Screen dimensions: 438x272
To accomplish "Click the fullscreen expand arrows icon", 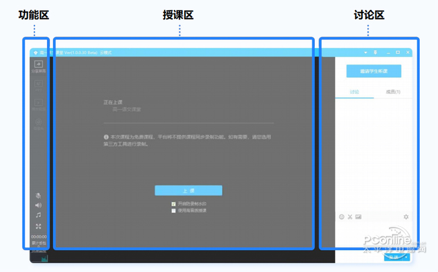I will point(39,226).
